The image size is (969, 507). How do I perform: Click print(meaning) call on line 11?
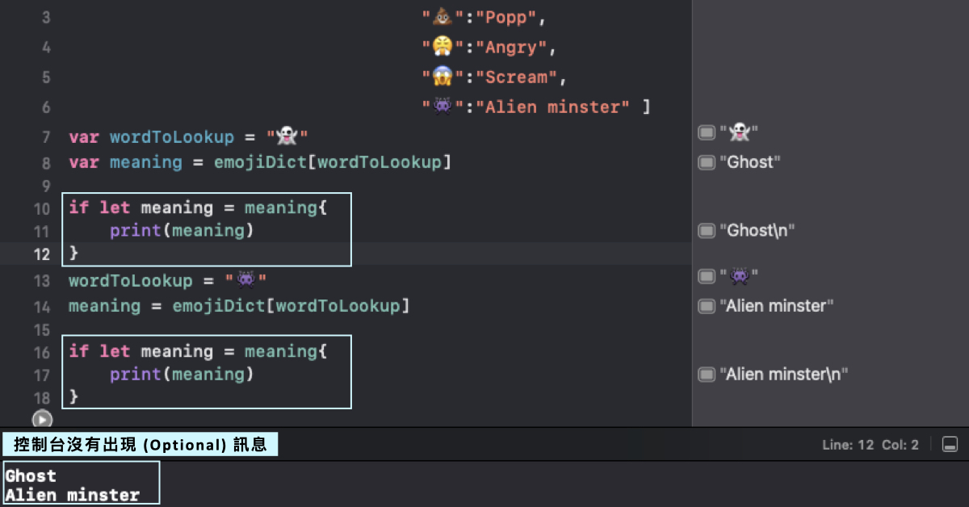[182, 231]
